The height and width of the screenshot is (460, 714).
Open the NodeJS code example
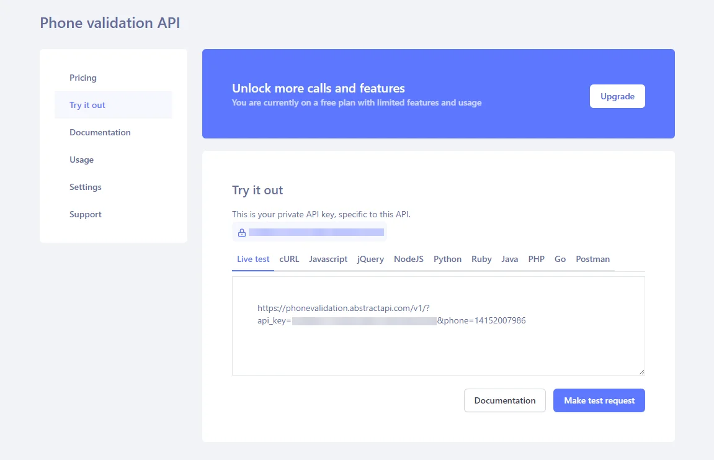(408, 259)
